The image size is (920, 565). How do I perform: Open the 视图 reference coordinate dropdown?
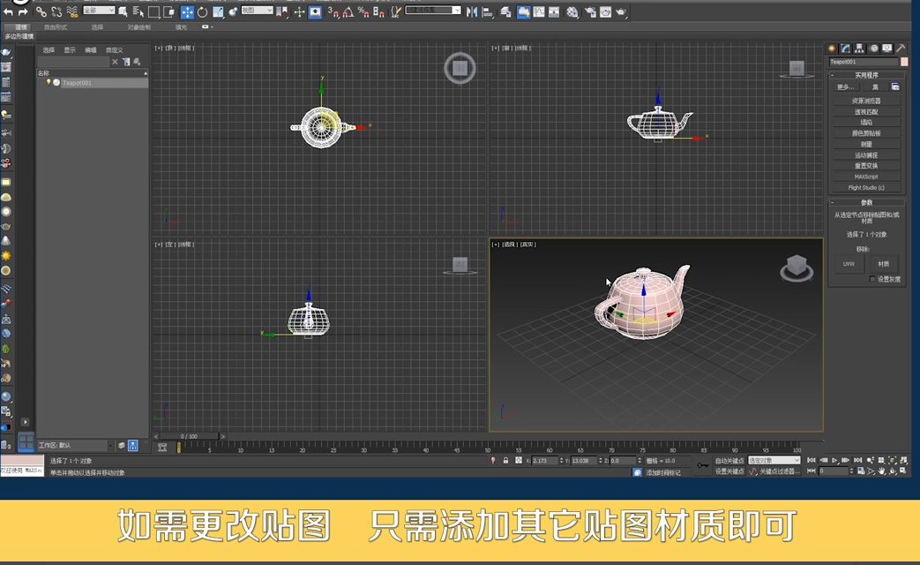point(257,11)
